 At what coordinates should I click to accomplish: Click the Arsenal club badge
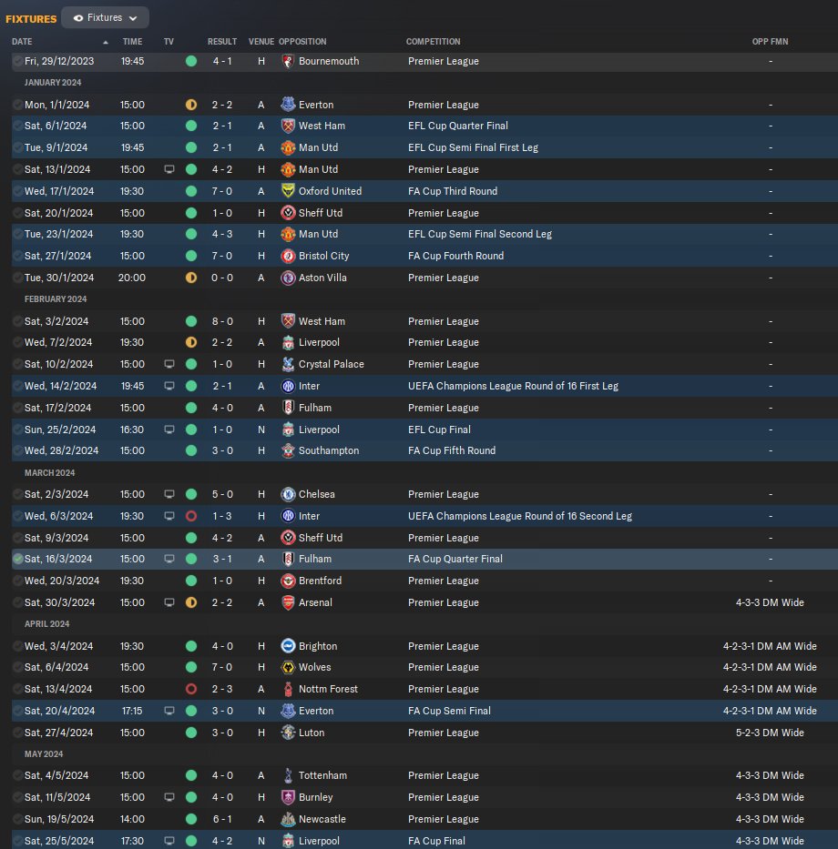(x=288, y=602)
